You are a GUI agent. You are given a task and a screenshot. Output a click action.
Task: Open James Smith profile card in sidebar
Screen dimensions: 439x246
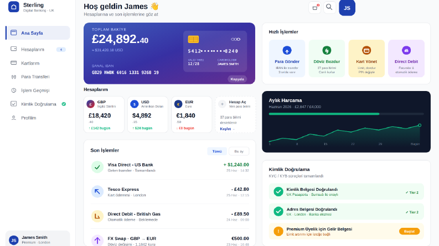(x=38, y=239)
